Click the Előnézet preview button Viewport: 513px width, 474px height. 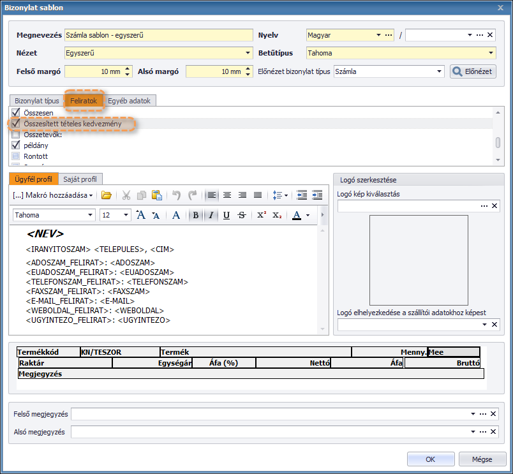click(473, 71)
